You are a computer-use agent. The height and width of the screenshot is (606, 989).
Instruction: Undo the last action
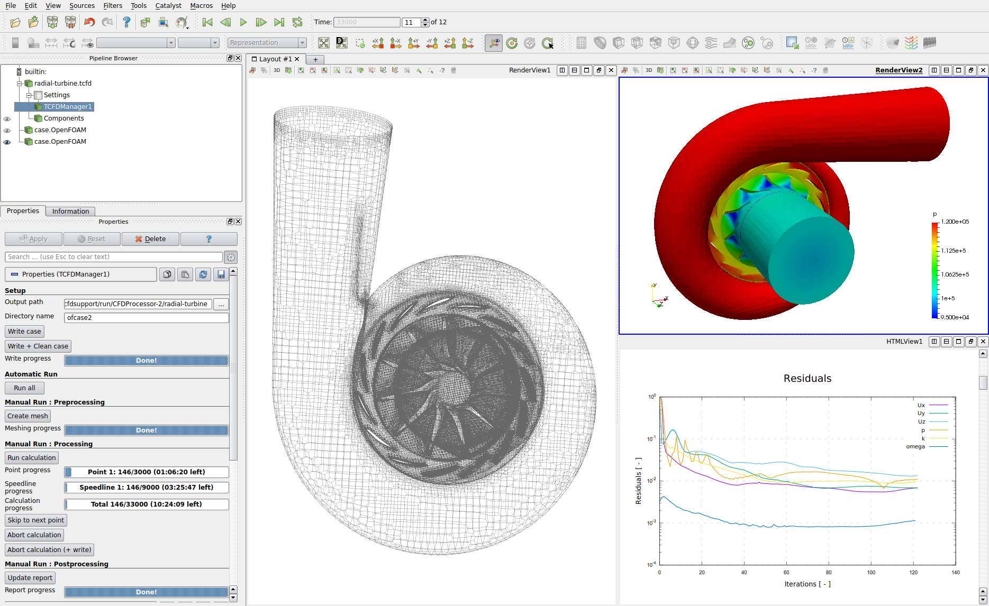(x=89, y=22)
